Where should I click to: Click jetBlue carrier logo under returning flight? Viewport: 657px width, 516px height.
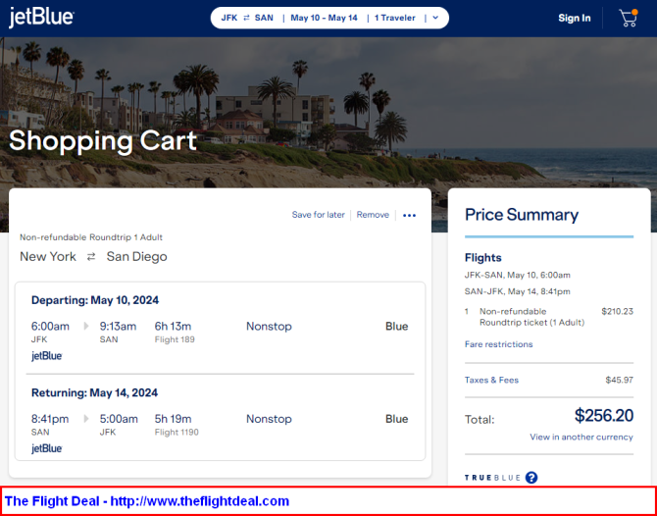[x=47, y=448]
